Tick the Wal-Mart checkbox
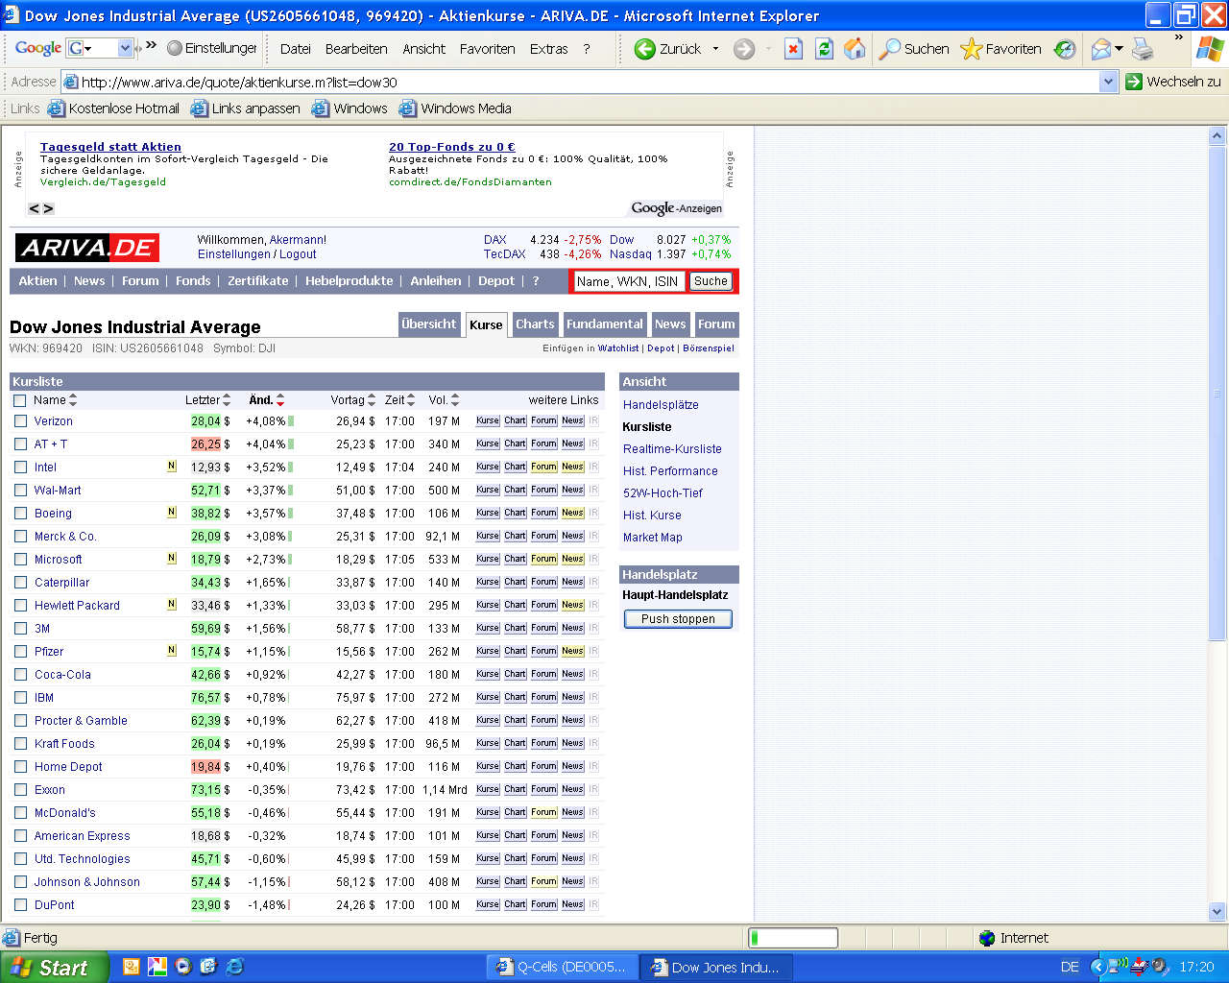Viewport: 1229px width, 983px height. click(20, 491)
